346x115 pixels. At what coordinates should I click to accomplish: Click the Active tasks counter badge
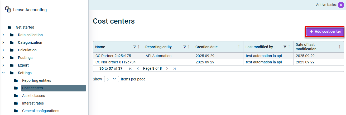pos(341,5)
